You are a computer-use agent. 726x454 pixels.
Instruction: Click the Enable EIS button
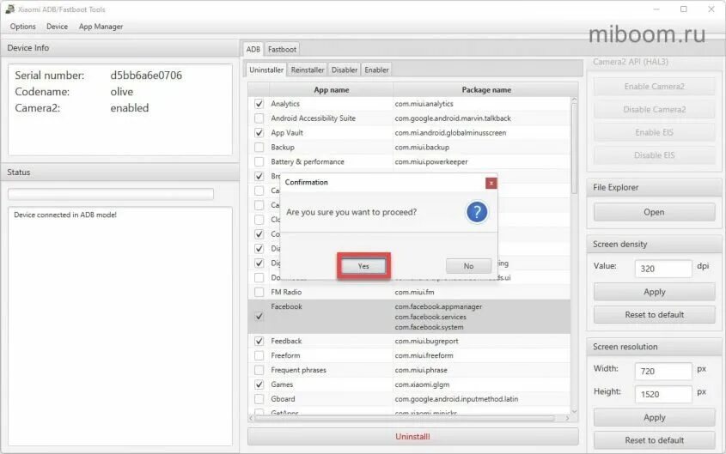[x=654, y=133]
